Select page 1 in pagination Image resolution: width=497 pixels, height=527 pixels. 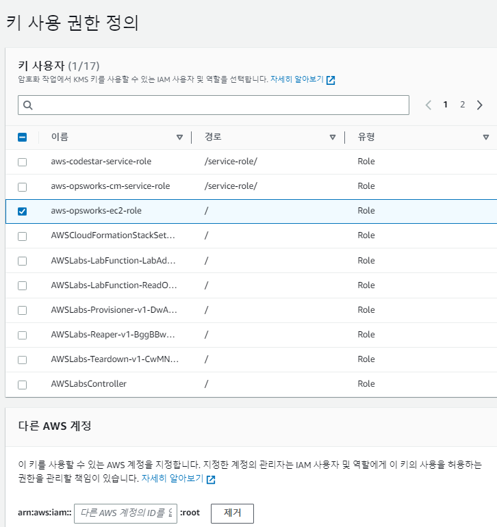coord(445,105)
